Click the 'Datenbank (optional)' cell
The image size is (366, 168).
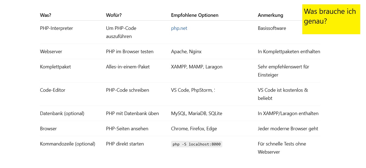62,113
